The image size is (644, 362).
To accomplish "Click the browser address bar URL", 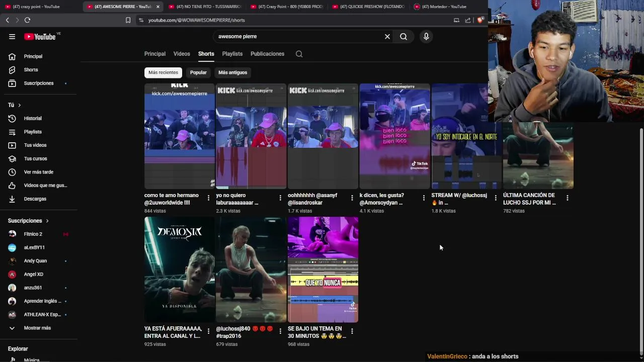I will tap(197, 20).
